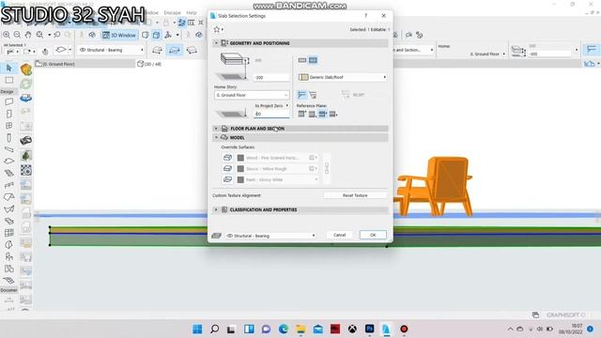Collapse the Model section
The width and height of the screenshot is (601, 338).
tap(216, 138)
